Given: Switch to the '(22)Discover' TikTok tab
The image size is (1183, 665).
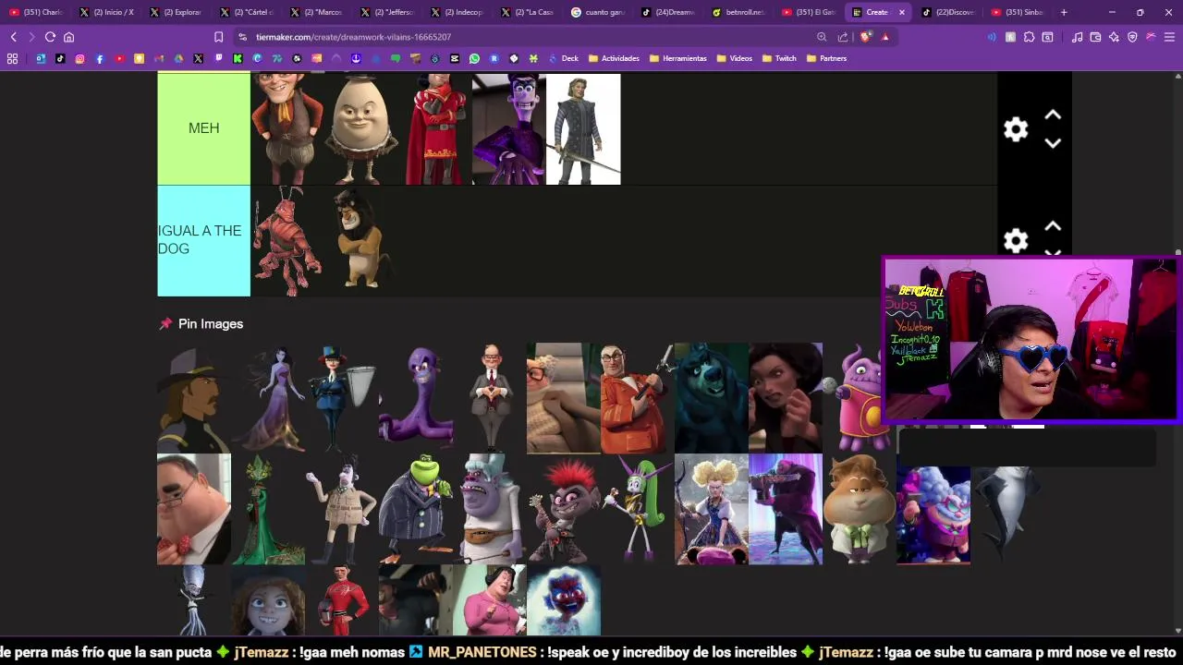Looking at the screenshot, I should pos(947,12).
